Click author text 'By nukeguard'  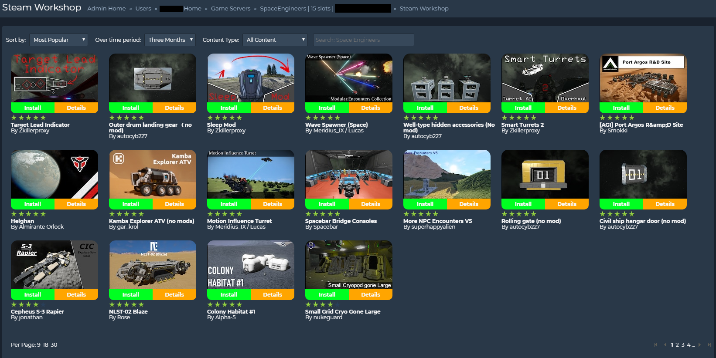point(324,317)
